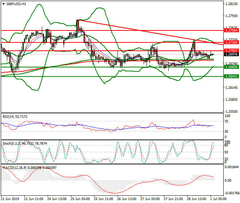
Task: Click the MACD(12,26,9) indicator label
Action: [29, 168]
